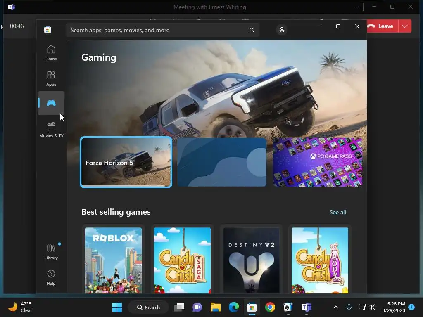Switch to Microsoft Teams on the taskbar

[306, 307]
